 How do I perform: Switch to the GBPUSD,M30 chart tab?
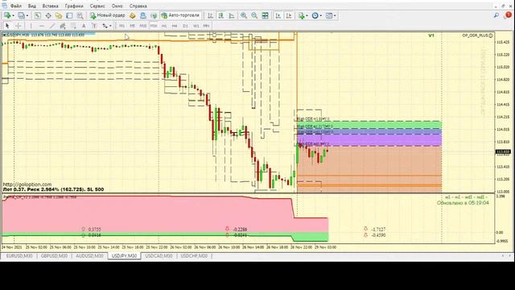[54, 256]
